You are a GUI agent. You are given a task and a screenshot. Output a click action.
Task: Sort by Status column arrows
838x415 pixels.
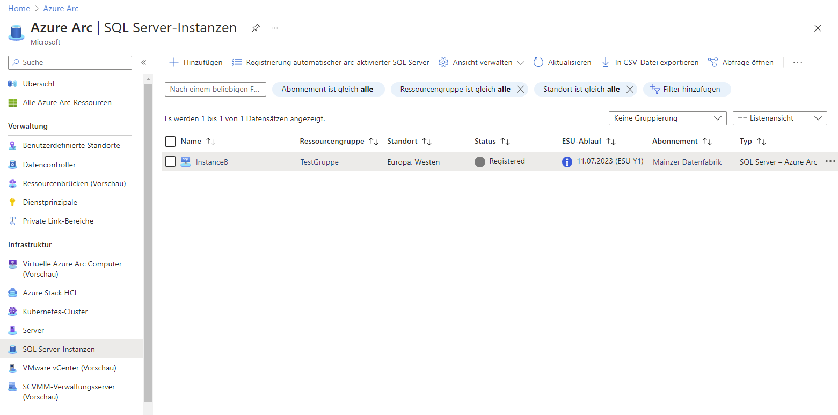coord(505,142)
